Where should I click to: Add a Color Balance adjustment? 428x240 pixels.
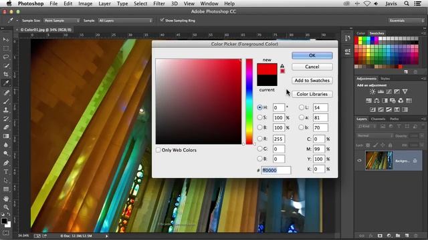click(x=377, y=101)
